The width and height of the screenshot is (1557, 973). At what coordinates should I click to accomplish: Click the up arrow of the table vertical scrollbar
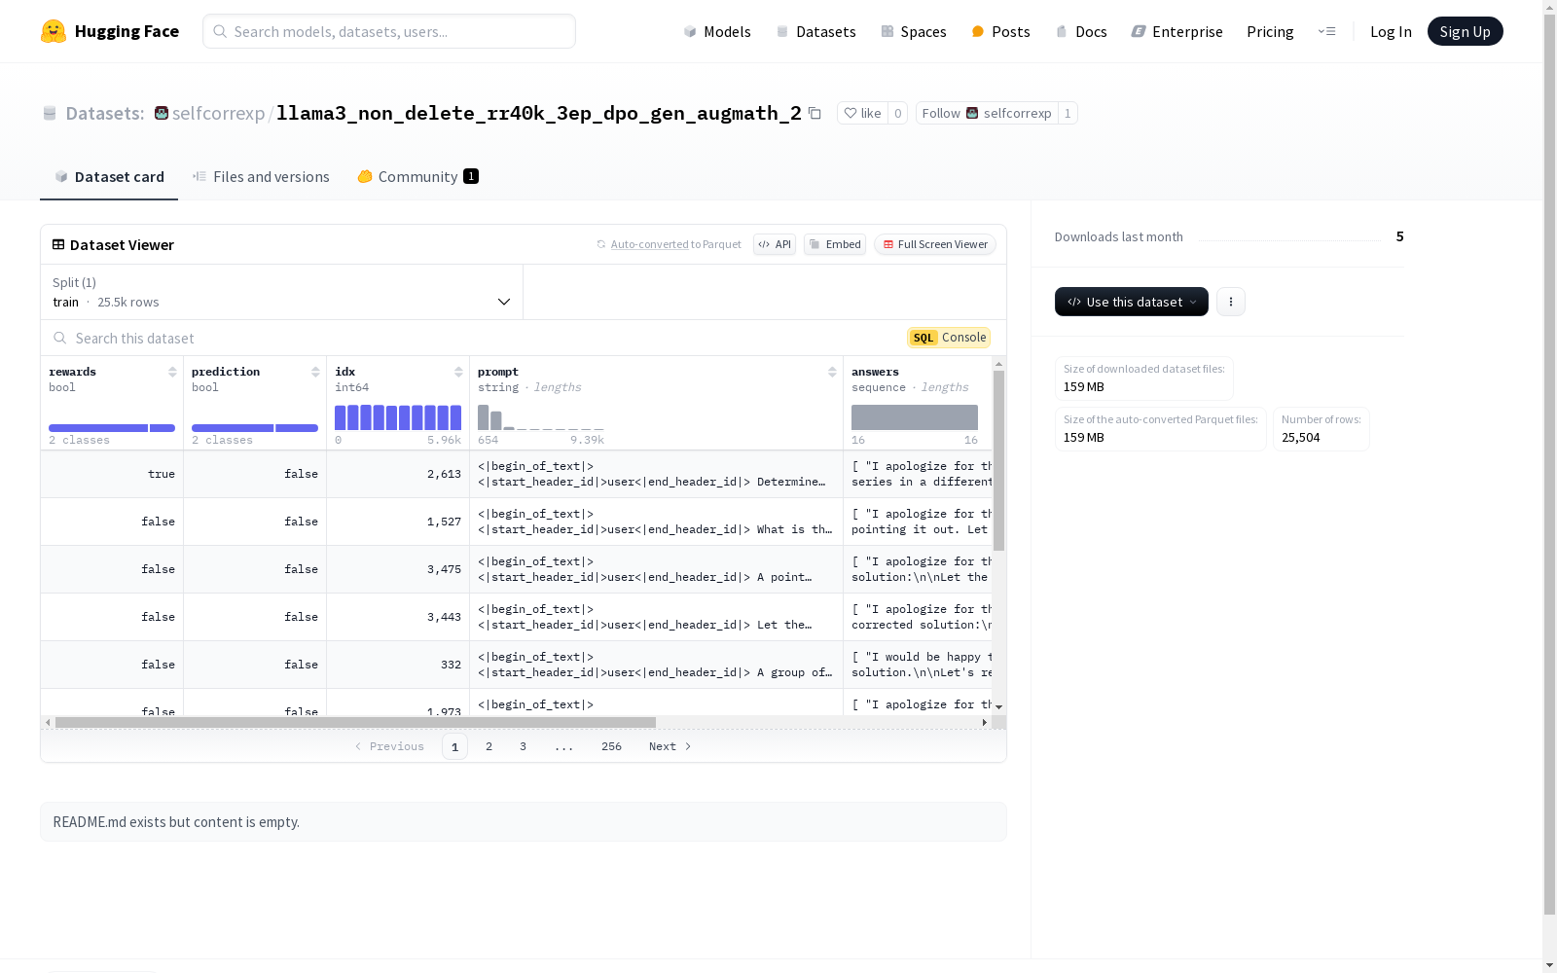(998, 364)
